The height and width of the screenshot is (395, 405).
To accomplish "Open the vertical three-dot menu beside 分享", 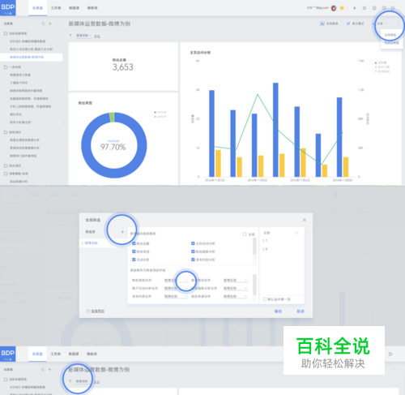I will click(398, 24).
